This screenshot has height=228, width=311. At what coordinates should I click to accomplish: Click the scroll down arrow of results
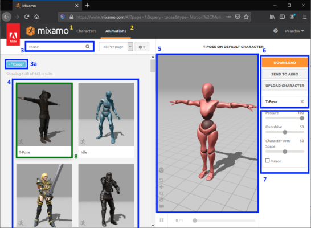coord(153,225)
